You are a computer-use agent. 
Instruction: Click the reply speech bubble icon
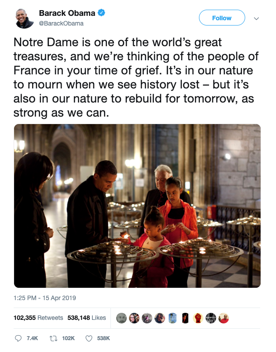pos(18,338)
